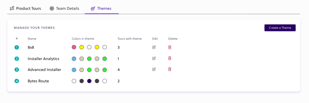309x103 pixels.
Task: Click the Product Tours route icon
Action: pyautogui.click(x=12, y=9)
